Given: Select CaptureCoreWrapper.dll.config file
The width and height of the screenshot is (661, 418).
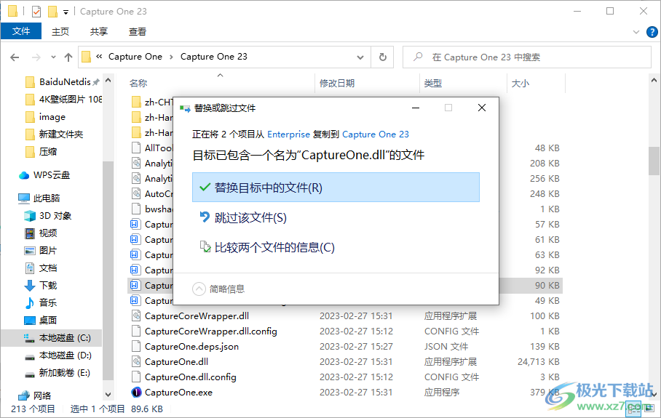Looking at the screenshot, I should [211, 331].
